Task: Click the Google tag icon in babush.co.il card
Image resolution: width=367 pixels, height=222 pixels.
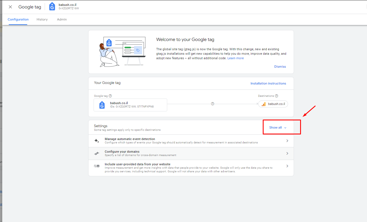Action: point(102,105)
